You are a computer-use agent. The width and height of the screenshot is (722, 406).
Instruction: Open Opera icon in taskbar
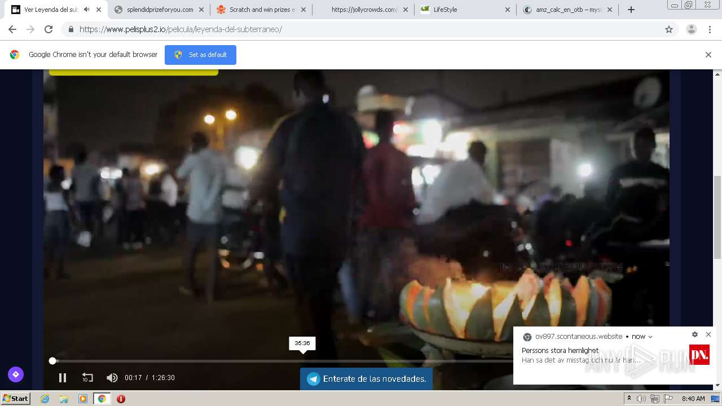121,399
